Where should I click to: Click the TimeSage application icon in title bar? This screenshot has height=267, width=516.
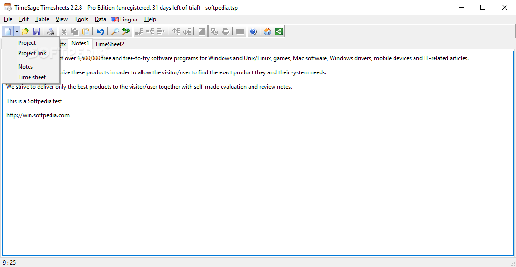tap(8, 7)
